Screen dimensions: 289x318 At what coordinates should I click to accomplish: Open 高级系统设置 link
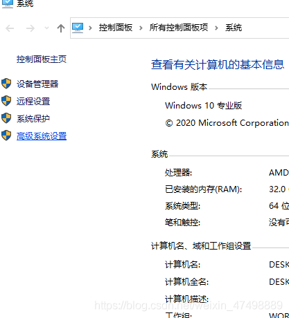[x=42, y=136]
